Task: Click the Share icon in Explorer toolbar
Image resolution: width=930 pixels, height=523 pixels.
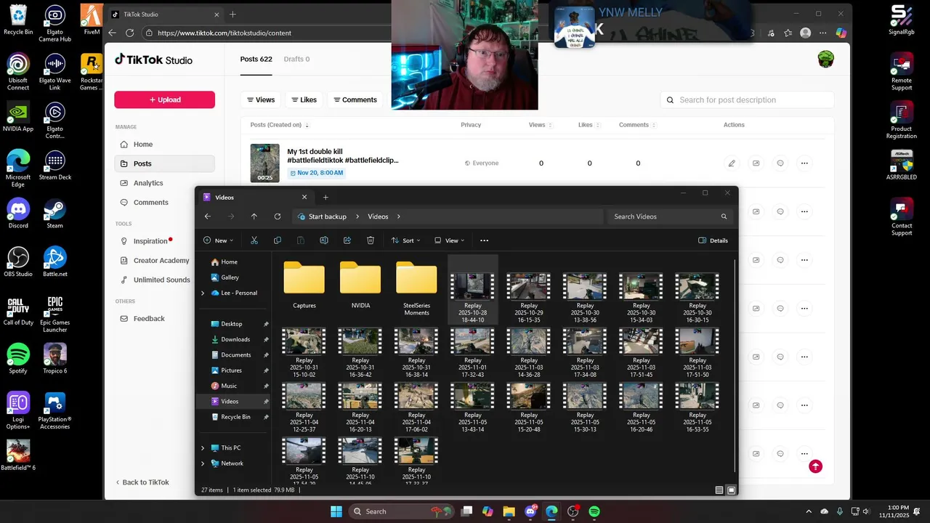Action: coord(347,240)
